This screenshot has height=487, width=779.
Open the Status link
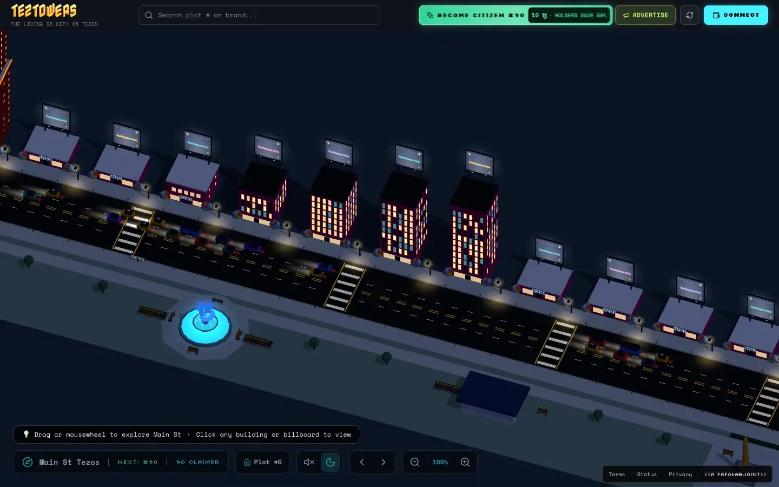pos(646,475)
